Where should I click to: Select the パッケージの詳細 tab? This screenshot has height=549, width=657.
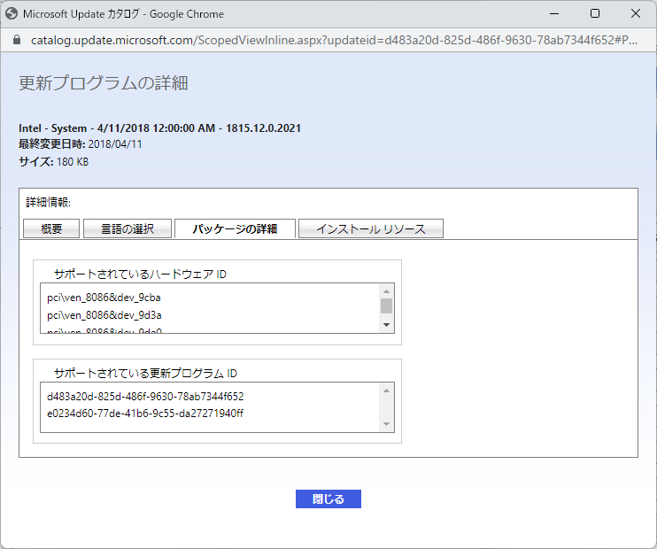[235, 228]
